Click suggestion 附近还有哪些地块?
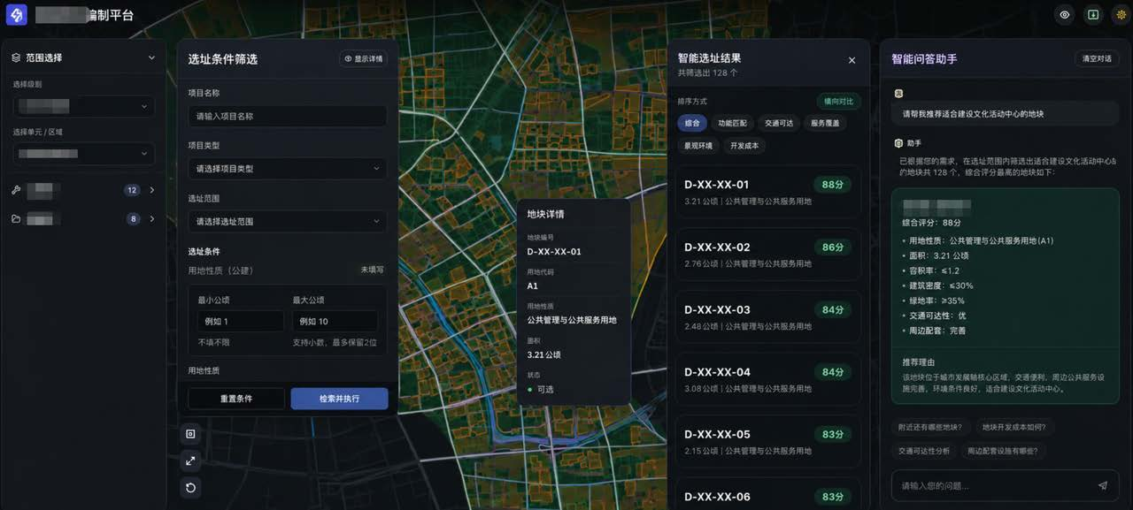This screenshot has width=1133, height=510. [x=929, y=427]
